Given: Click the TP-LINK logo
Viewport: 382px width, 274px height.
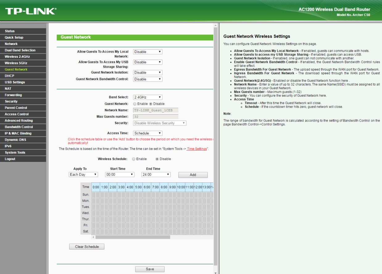Looking at the screenshot, I should [31, 11].
